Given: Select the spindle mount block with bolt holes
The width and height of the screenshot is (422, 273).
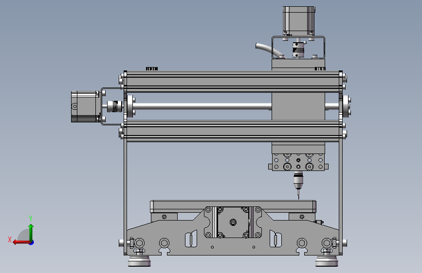Looking at the screenshot, I should click(298, 162).
